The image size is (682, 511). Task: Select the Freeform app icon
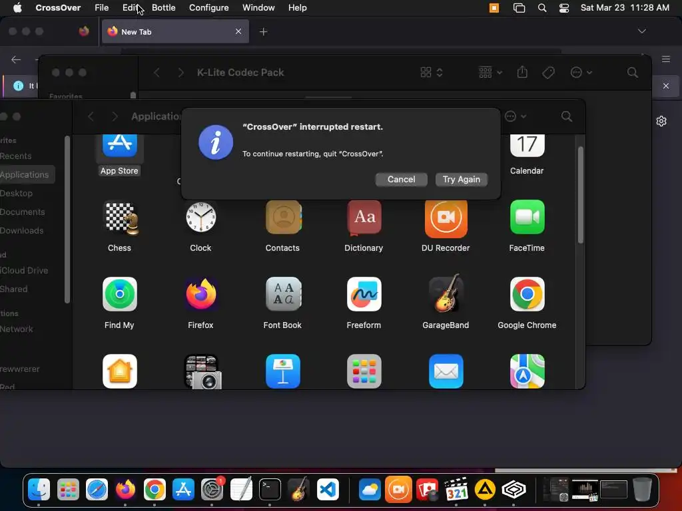point(364,294)
